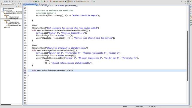Click the Pin Editor toolbar icon
Viewport: 192px width, 108px height.
pyautogui.click(x=94, y=1)
